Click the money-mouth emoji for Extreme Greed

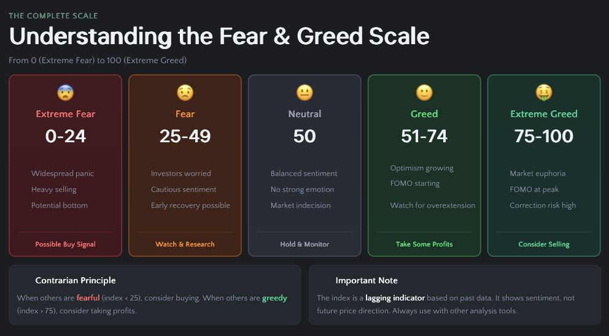click(x=544, y=93)
